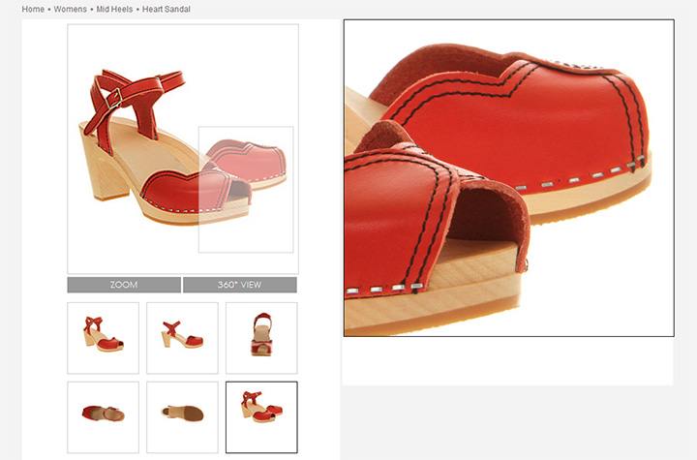This screenshot has width=697, height=460.
Task: Open the Mid Heels breadcrumb link
Action: tap(114, 9)
